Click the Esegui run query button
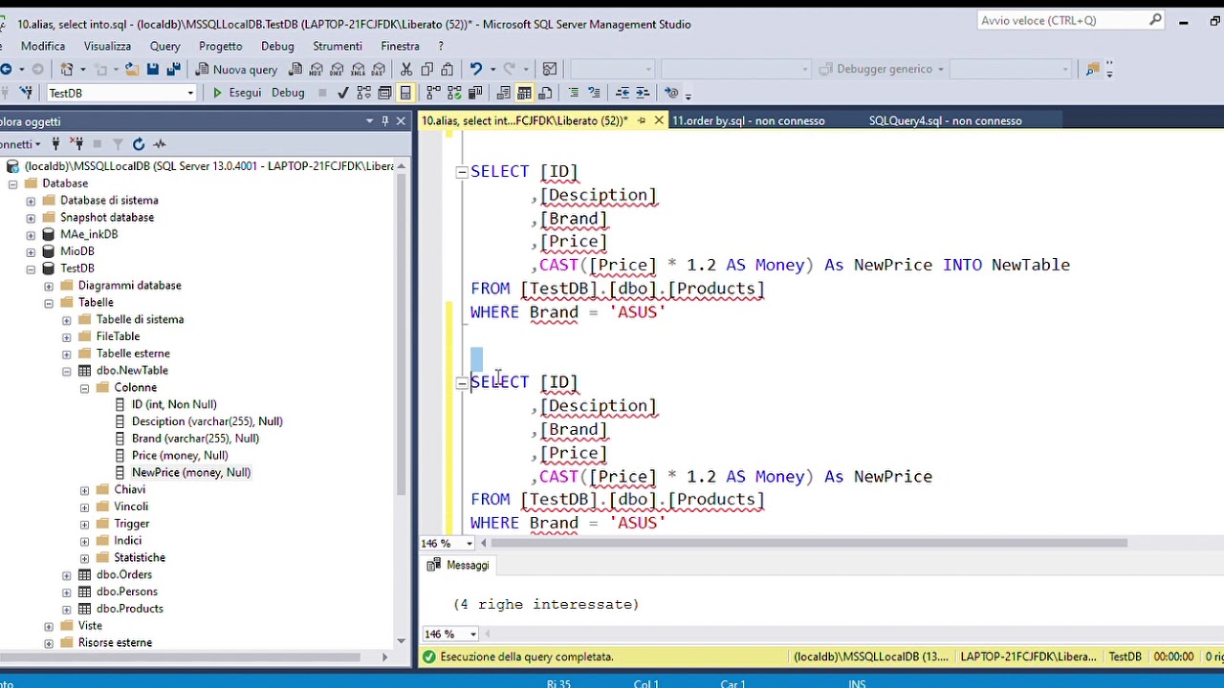 (236, 93)
